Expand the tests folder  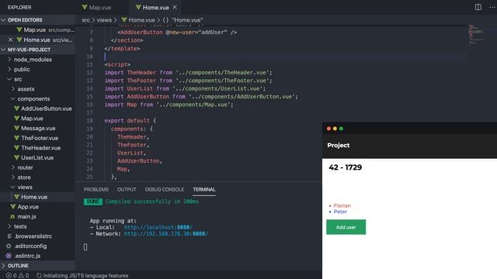click(x=9, y=226)
